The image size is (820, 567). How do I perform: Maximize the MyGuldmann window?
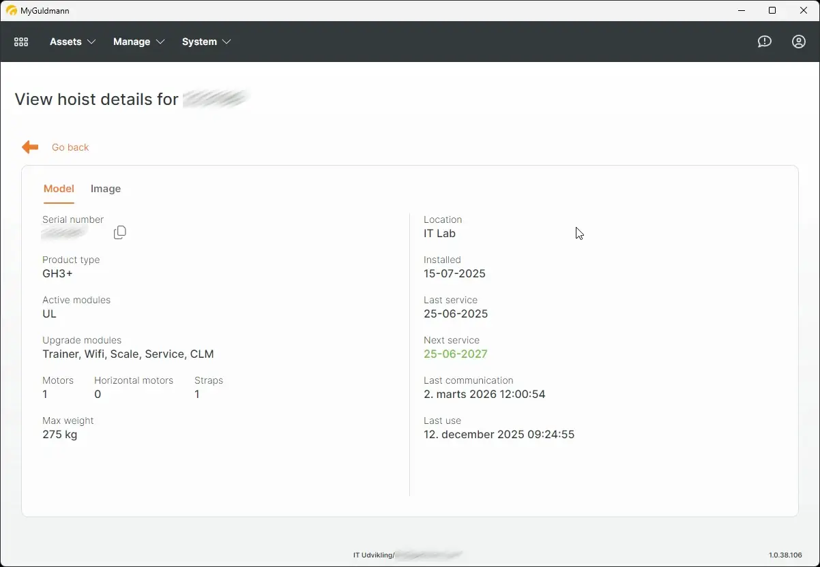pyautogui.click(x=772, y=11)
